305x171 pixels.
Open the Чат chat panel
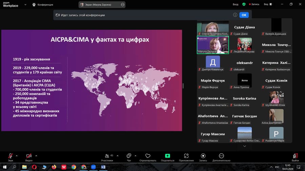pos(129,156)
